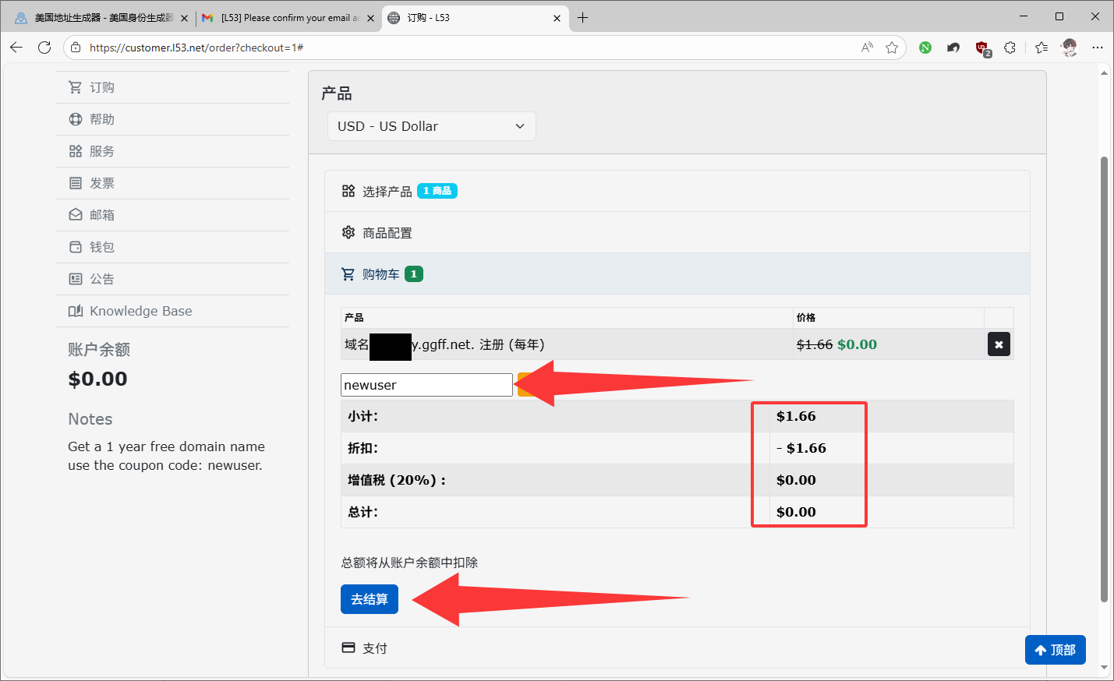
Task: Click the browser refresh icon
Action: pos(44,48)
